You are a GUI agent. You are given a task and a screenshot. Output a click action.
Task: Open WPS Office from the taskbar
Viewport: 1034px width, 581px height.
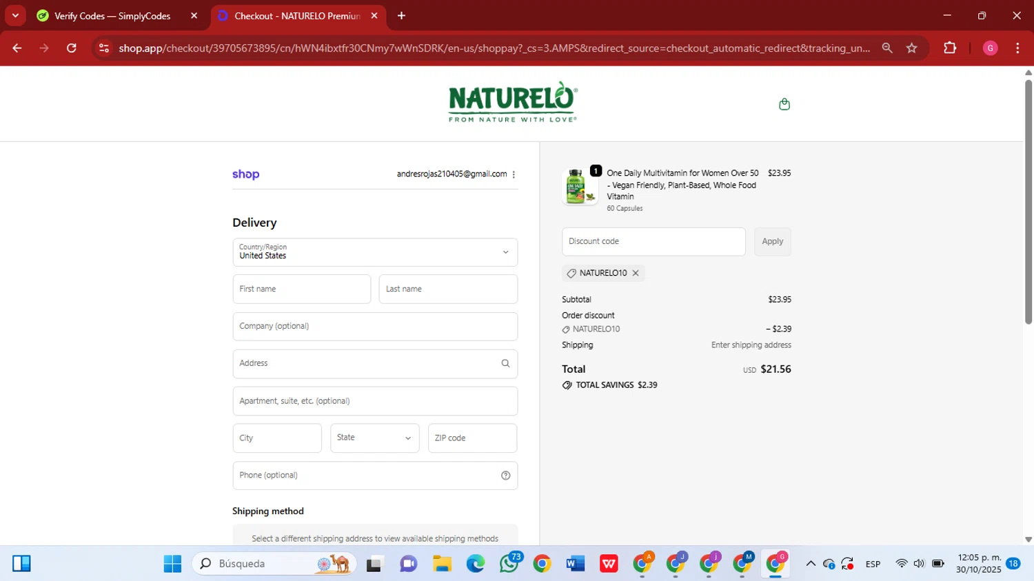(x=609, y=564)
